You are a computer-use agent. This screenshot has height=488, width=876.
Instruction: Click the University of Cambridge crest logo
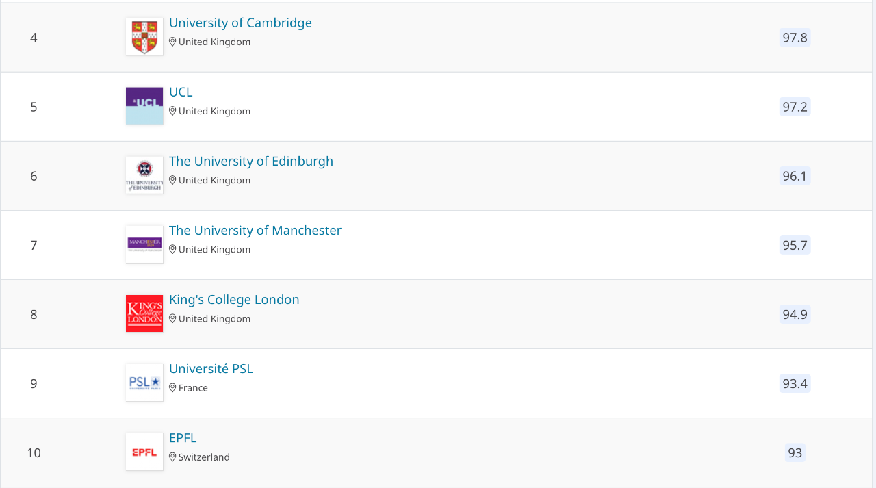(144, 37)
